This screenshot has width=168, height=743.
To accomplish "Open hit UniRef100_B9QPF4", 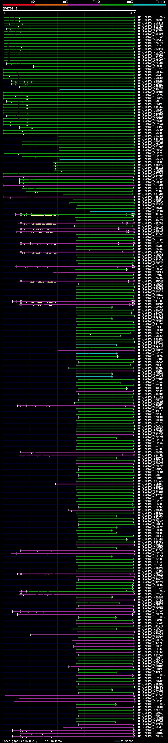I will point(151,405).
